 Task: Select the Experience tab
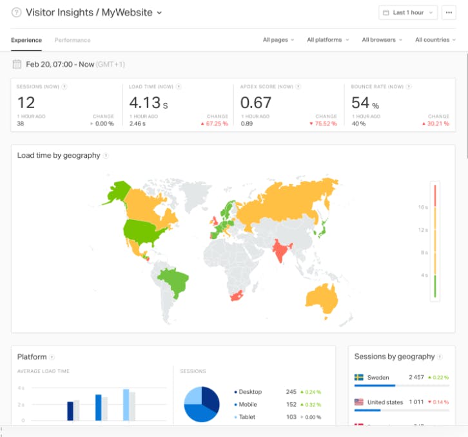[x=26, y=40]
